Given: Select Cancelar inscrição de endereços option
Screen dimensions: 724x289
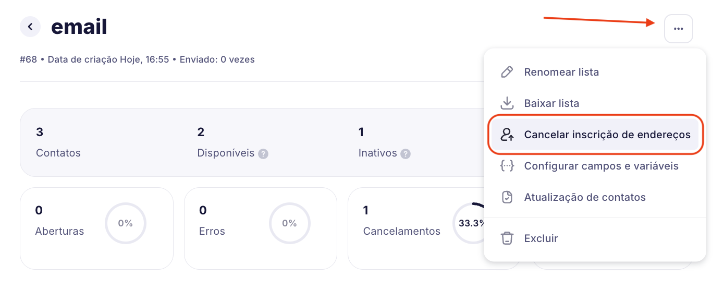Looking at the screenshot, I should pos(607,135).
